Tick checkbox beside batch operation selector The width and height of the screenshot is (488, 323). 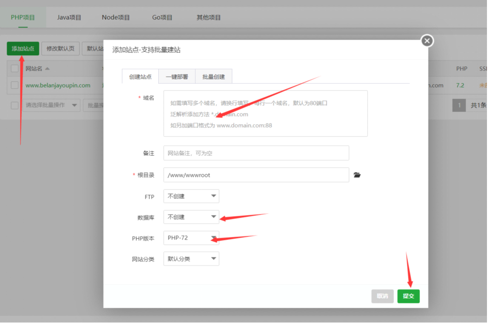click(14, 105)
